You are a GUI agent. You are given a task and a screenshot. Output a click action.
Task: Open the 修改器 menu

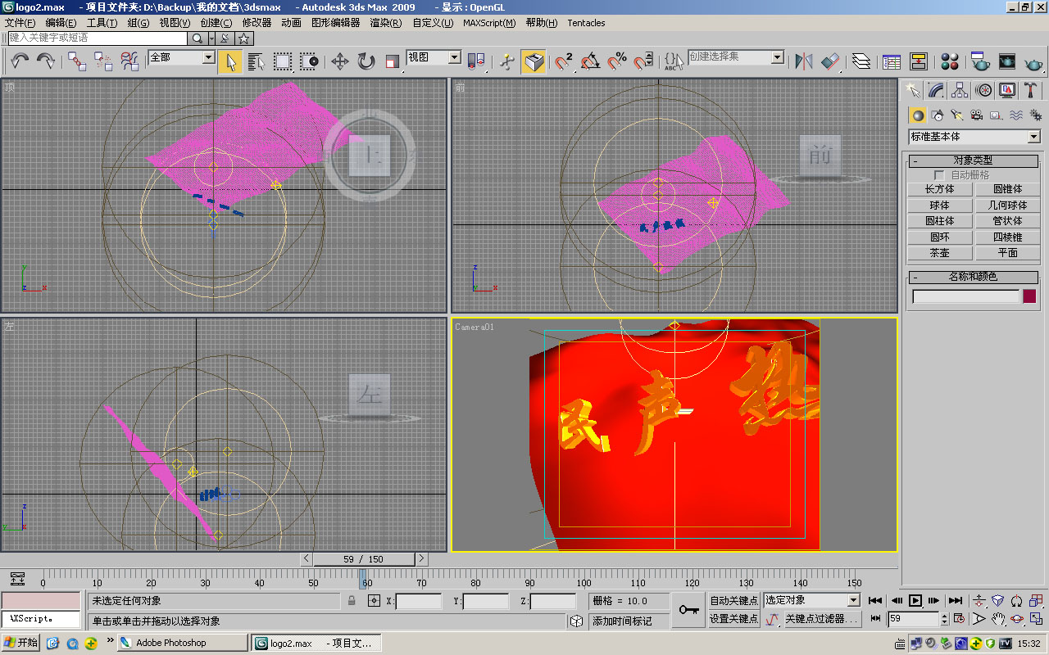tap(257, 23)
